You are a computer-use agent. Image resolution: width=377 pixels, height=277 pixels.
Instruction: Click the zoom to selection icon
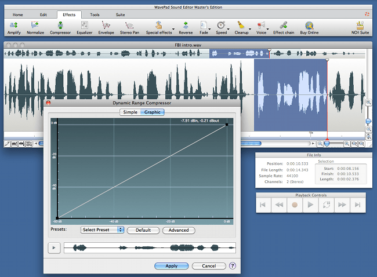(x=354, y=144)
